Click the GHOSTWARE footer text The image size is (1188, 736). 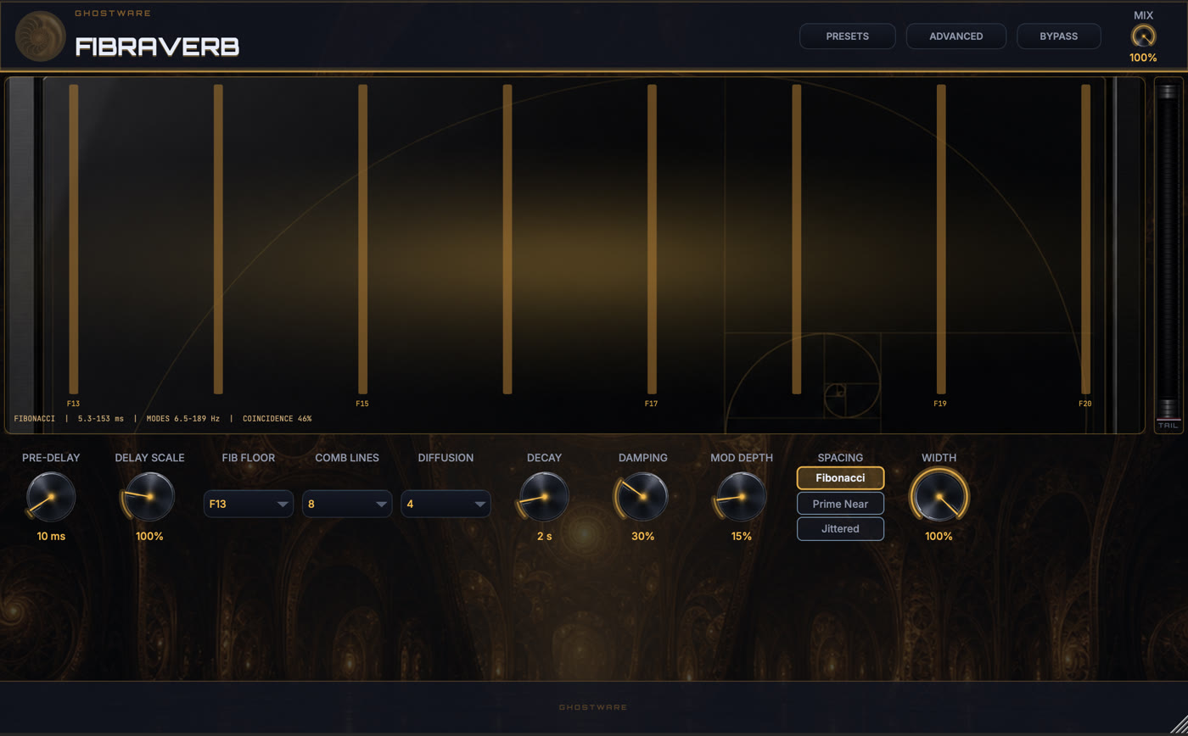(593, 707)
